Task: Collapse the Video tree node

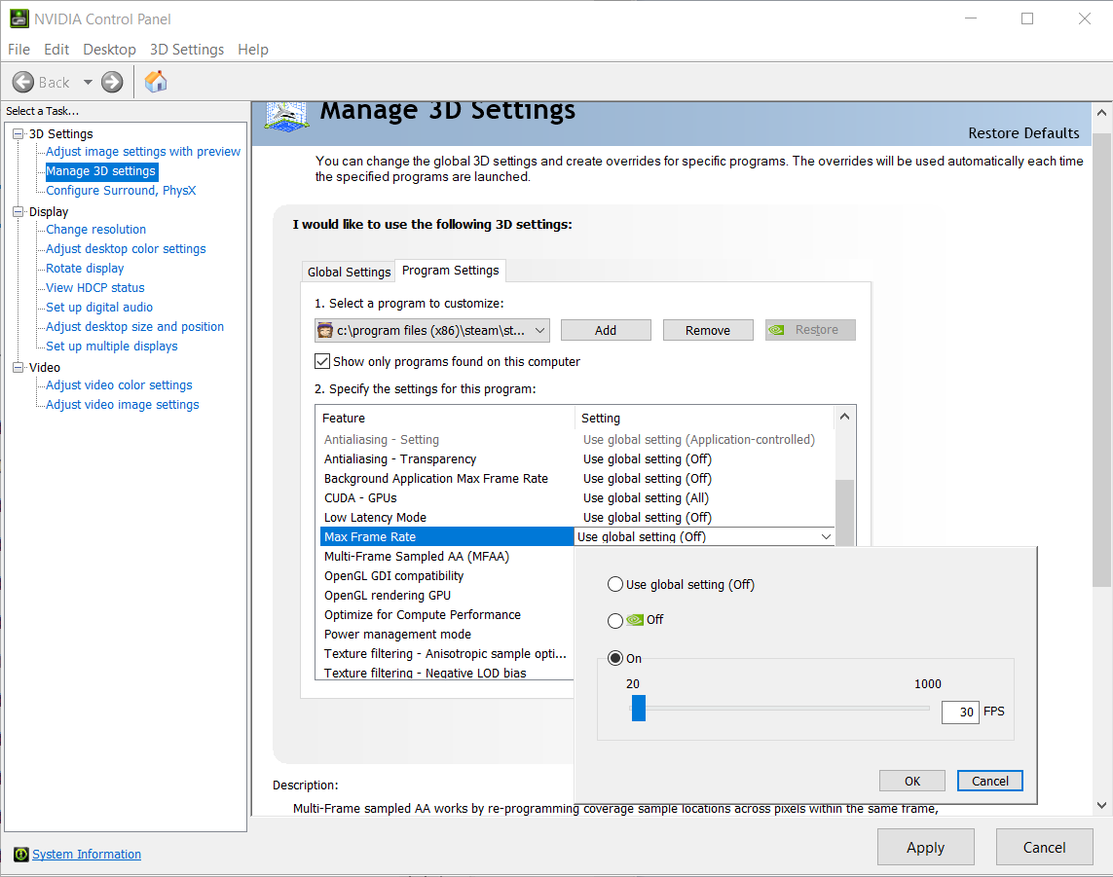Action: click(18, 367)
